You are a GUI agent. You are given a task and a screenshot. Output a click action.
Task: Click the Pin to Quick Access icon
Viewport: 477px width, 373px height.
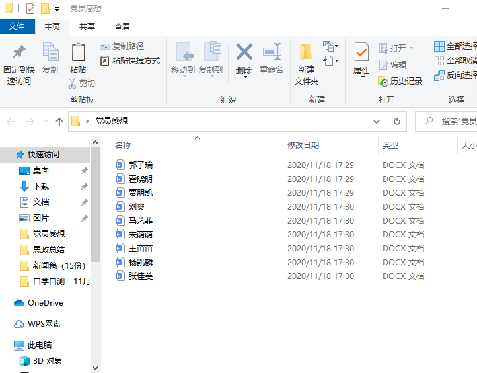19,52
